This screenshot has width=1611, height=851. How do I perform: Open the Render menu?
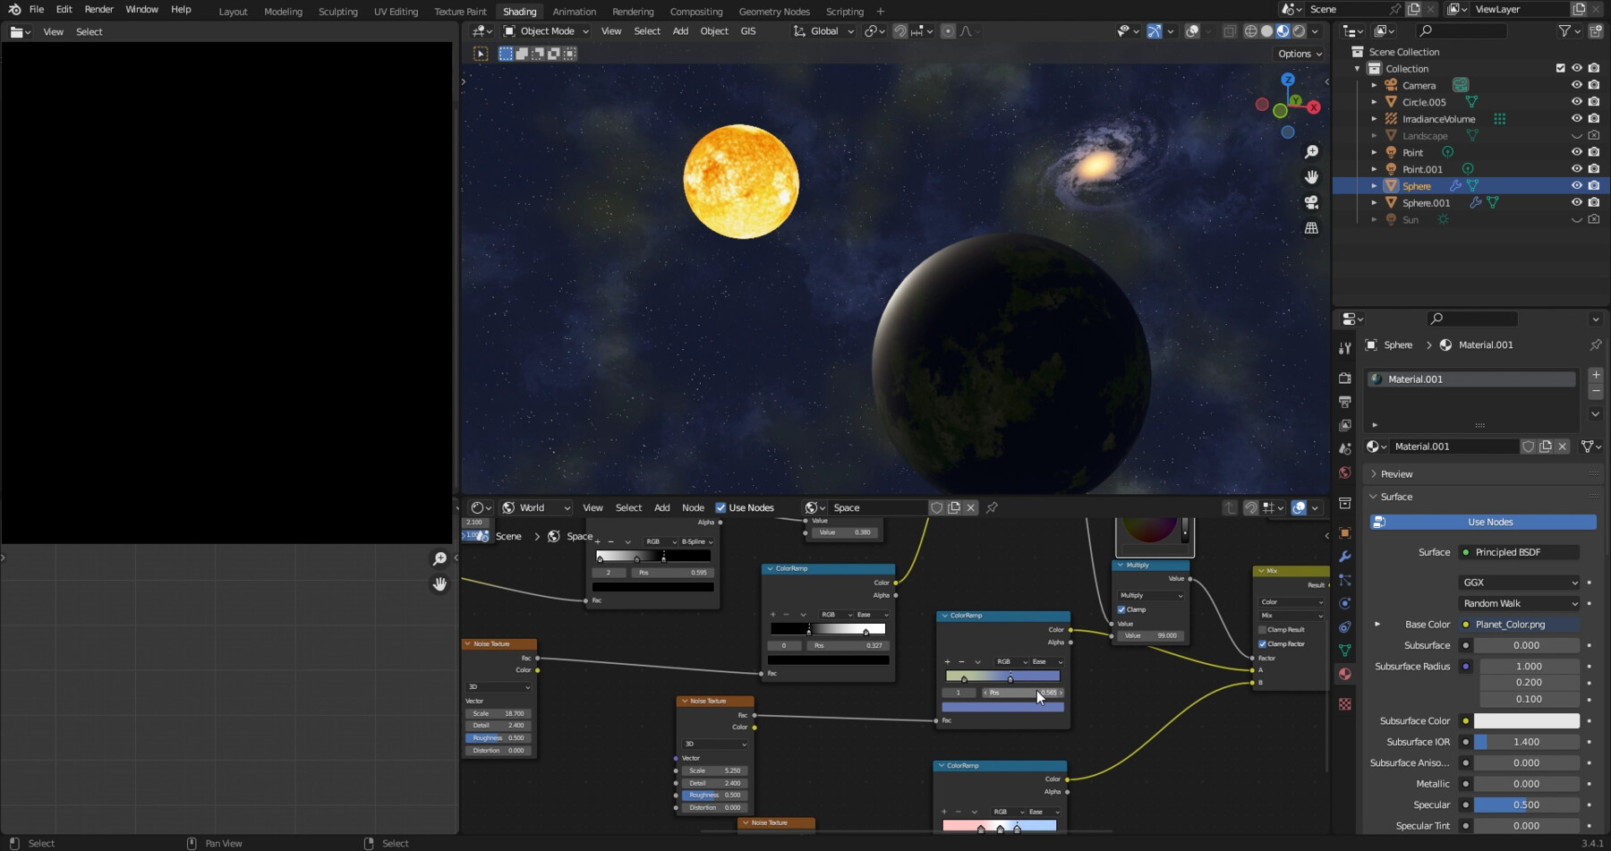[98, 9]
